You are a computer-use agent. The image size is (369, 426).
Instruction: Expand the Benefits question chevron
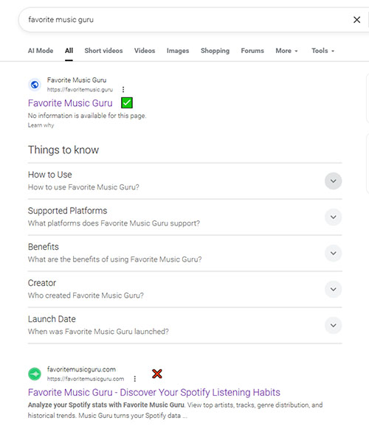click(333, 254)
